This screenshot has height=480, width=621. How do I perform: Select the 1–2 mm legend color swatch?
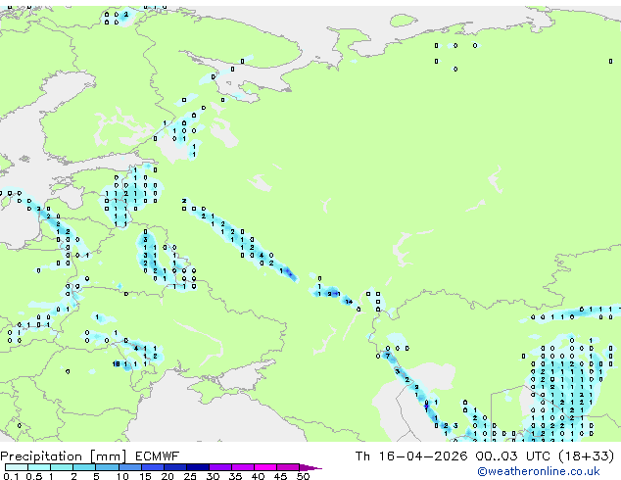pos(62,467)
